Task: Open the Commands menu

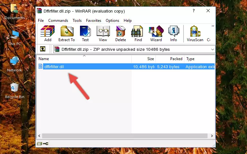Action: [58, 21]
